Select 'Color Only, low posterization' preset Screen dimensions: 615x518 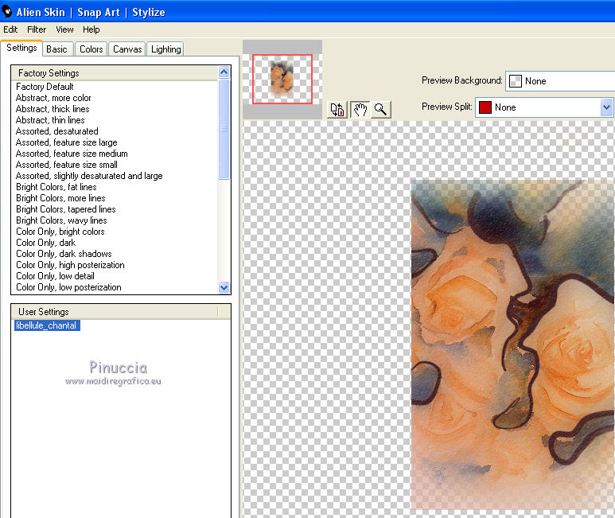[x=68, y=287]
